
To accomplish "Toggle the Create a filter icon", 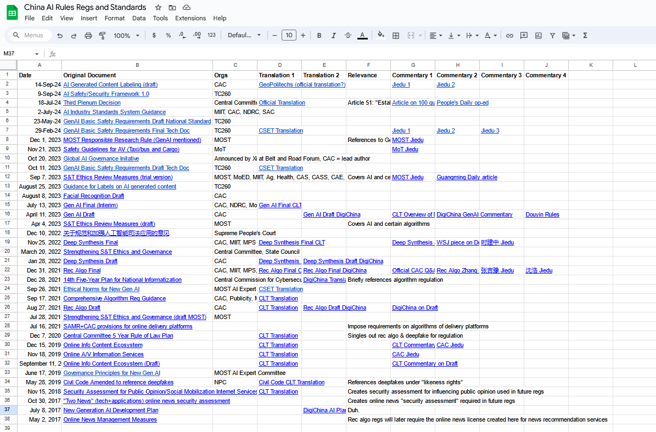I will coord(552,36).
